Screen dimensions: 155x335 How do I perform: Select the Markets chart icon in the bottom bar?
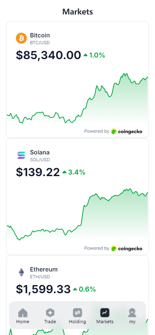(105, 313)
